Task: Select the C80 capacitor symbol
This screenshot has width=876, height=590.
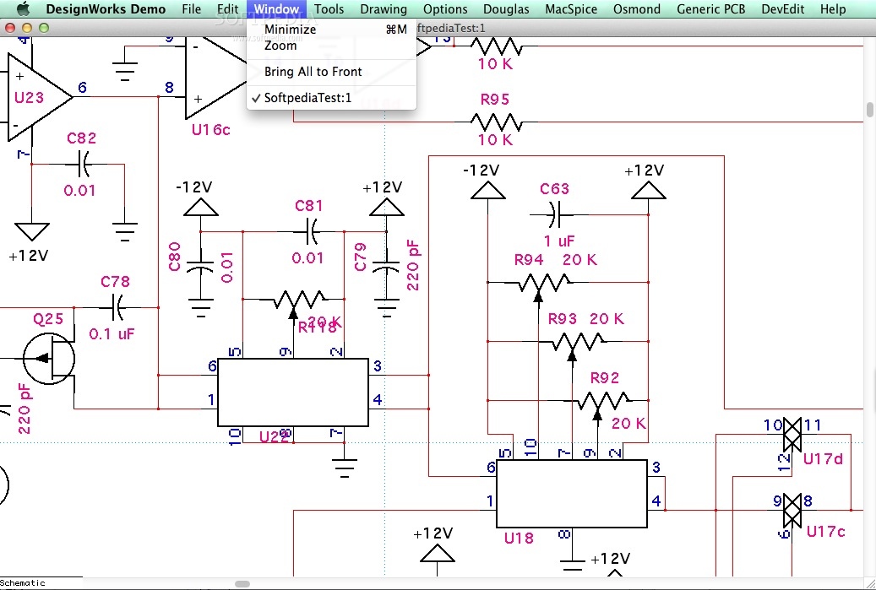Action: 200,268
